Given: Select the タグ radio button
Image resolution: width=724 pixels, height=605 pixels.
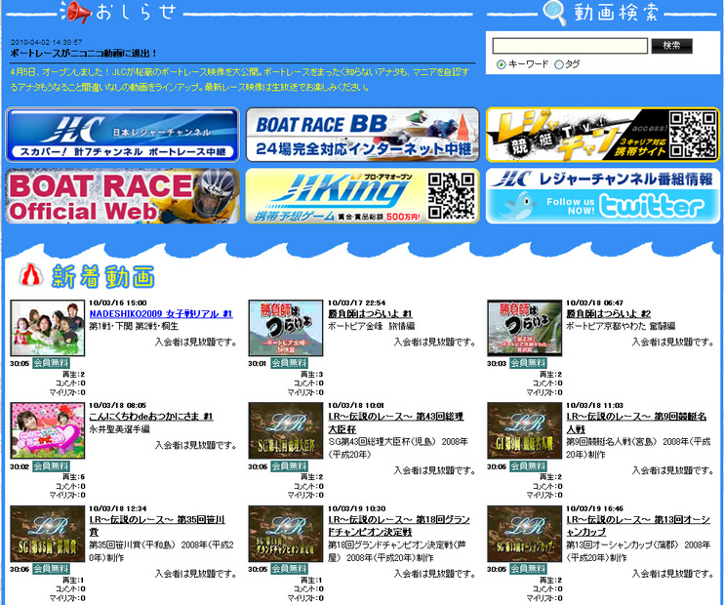Looking at the screenshot, I should [x=559, y=64].
